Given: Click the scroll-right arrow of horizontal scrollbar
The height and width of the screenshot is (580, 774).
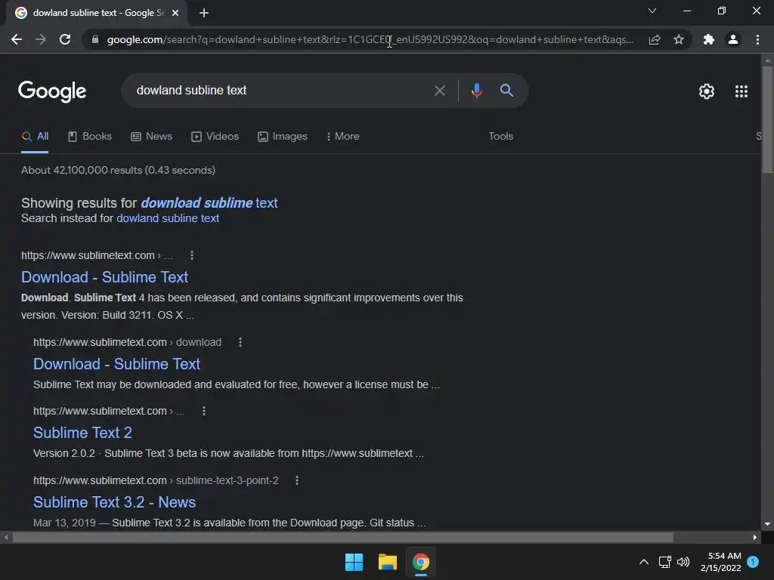Looking at the screenshot, I should pos(755,538).
